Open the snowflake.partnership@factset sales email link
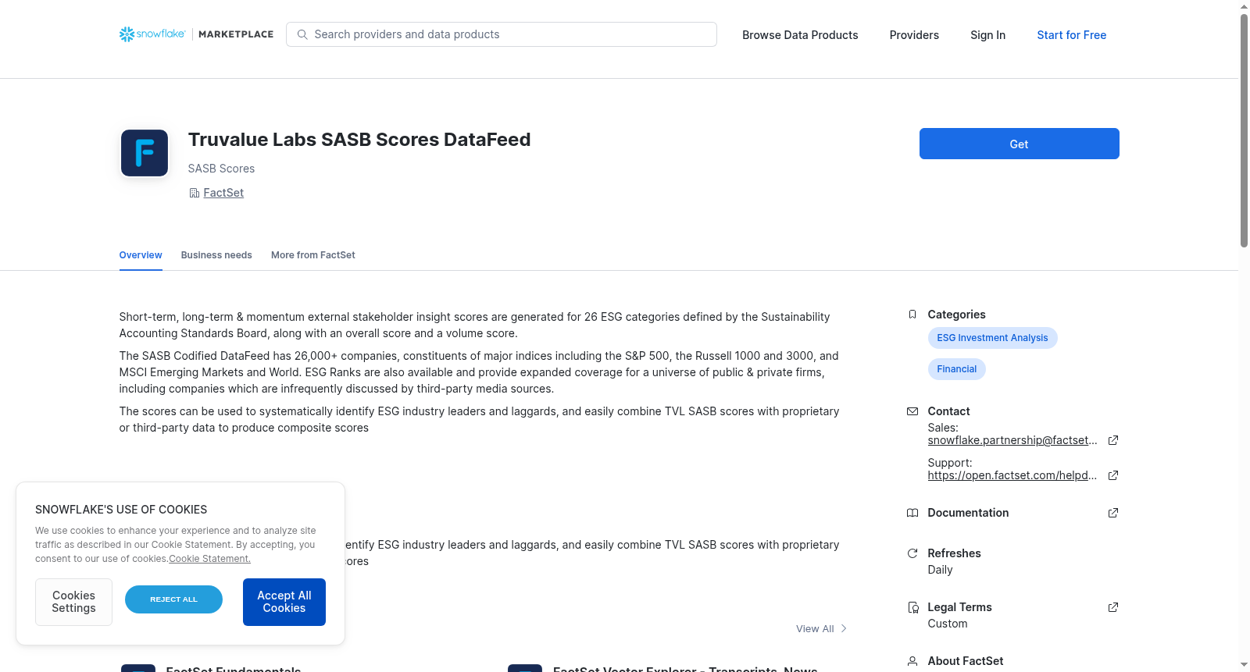 click(x=1012, y=440)
